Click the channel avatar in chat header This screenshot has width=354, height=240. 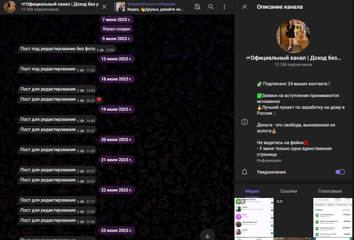10,7
